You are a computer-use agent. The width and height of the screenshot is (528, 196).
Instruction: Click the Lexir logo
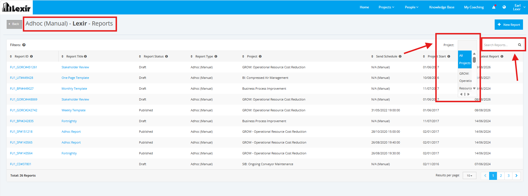16,7
